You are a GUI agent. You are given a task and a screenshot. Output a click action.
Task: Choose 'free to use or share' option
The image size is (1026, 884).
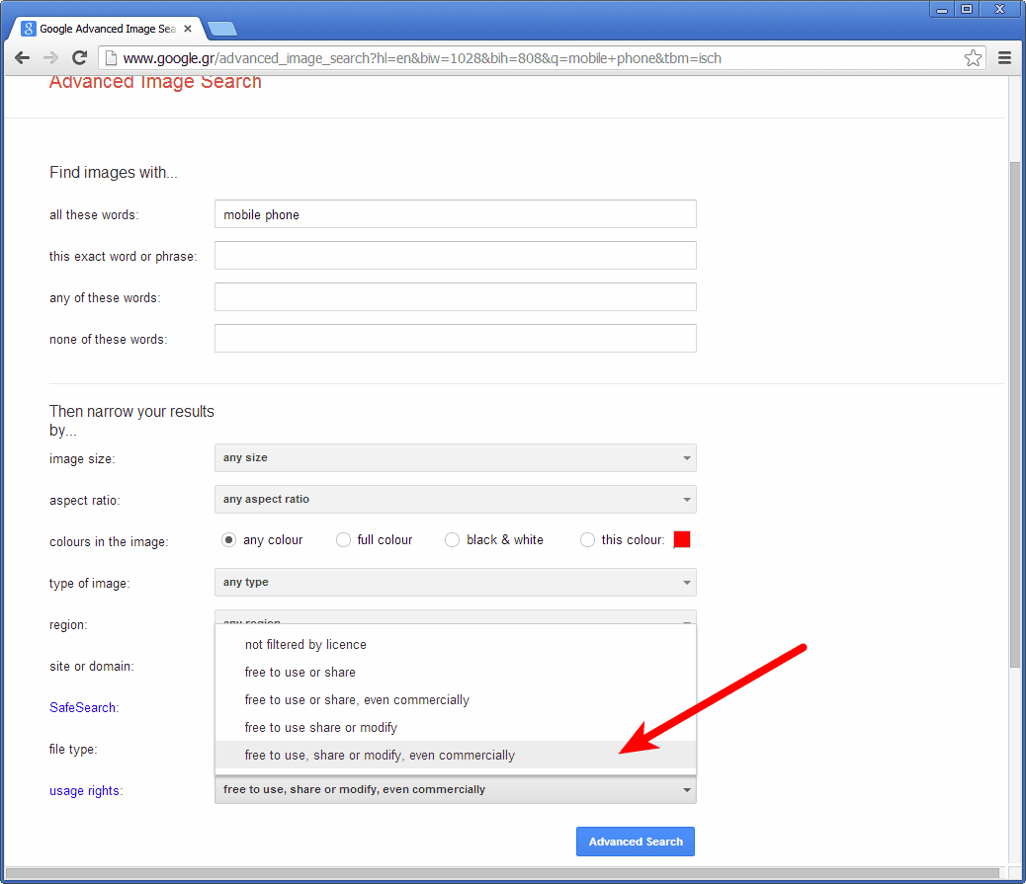pyautogui.click(x=456, y=673)
